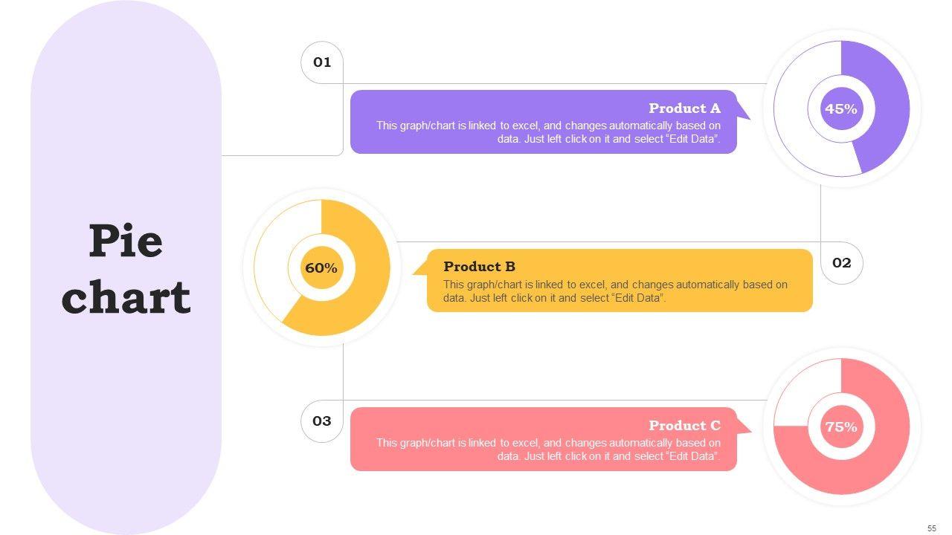
Task: Select the 01 number circle
Action: coord(321,62)
